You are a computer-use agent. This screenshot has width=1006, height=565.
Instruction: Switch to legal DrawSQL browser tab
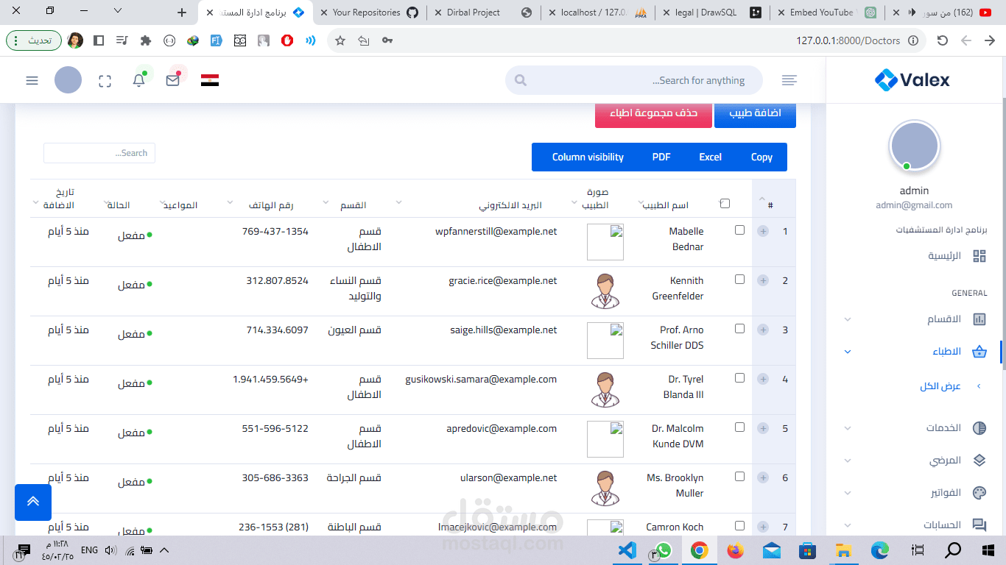pyautogui.click(x=711, y=13)
